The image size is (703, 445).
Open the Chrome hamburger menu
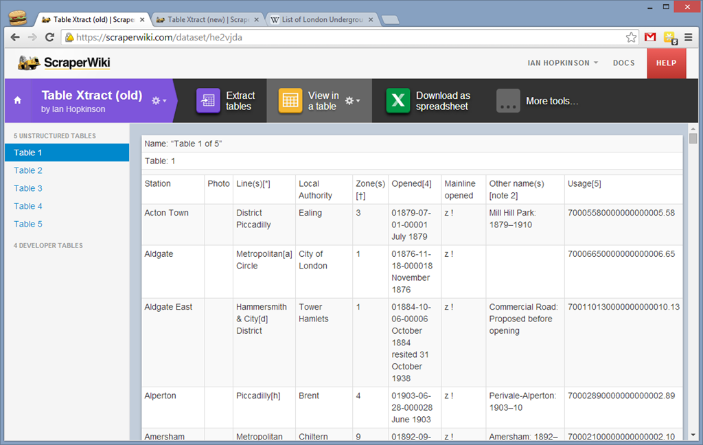click(x=688, y=37)
